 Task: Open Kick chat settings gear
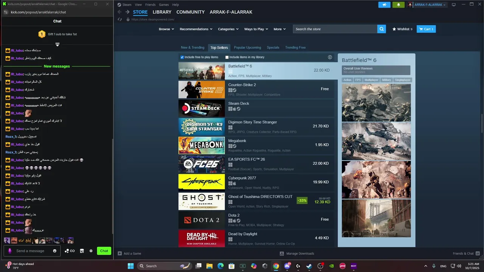coord(91,251)
